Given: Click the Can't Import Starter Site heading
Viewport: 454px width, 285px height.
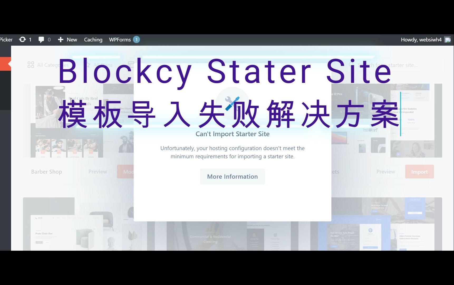Looking at the screenshot, I should coord(232,134).
